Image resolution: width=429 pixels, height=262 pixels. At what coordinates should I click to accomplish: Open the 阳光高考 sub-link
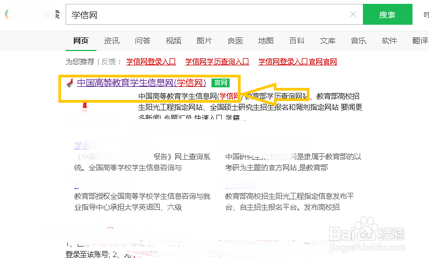241,185
